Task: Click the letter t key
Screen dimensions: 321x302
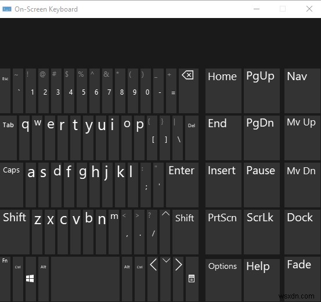Action: point(75,138)
